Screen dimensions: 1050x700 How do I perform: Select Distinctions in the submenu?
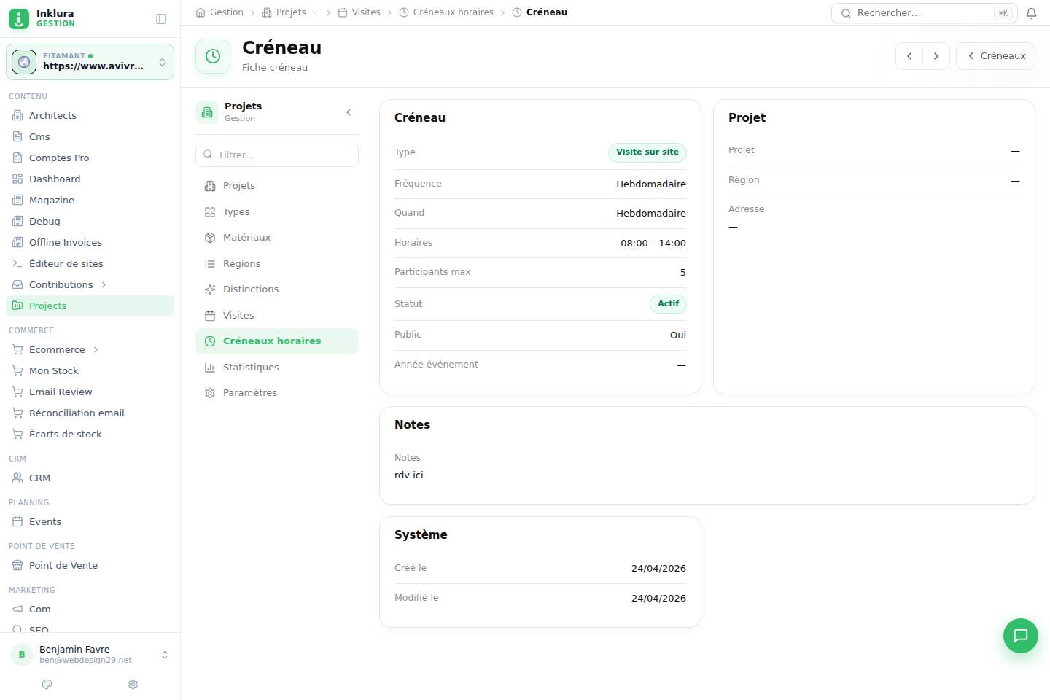pos(277,289)
